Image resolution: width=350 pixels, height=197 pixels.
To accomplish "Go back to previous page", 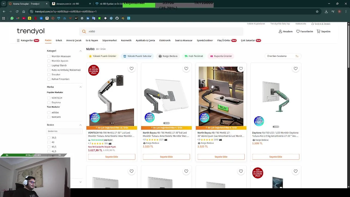I will [x=4, y=11].
